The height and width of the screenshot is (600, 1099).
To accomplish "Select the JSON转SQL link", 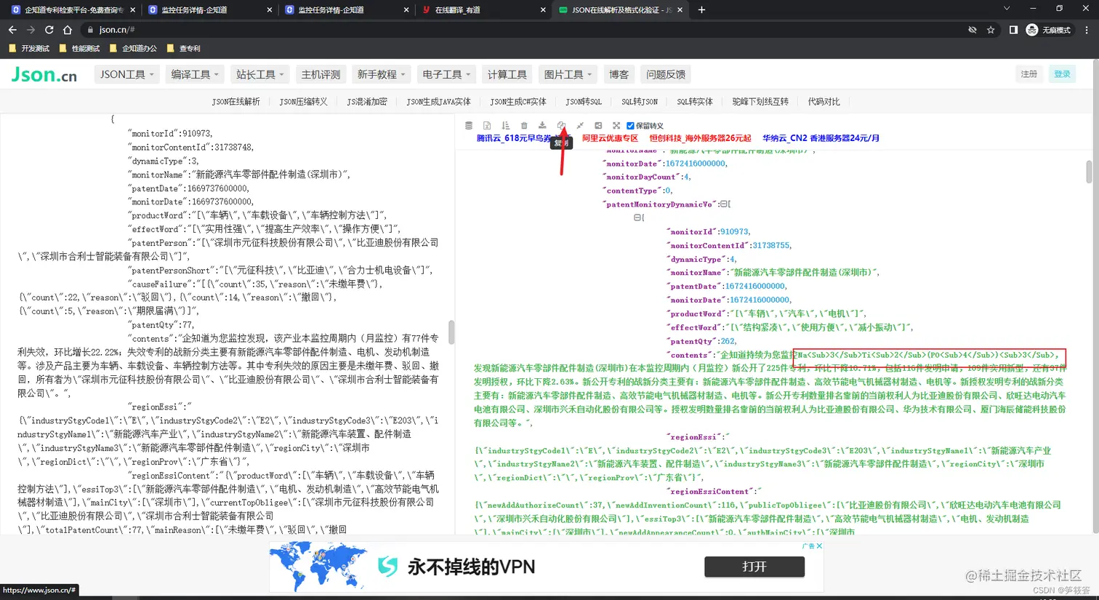I will (x=584, y=102).
